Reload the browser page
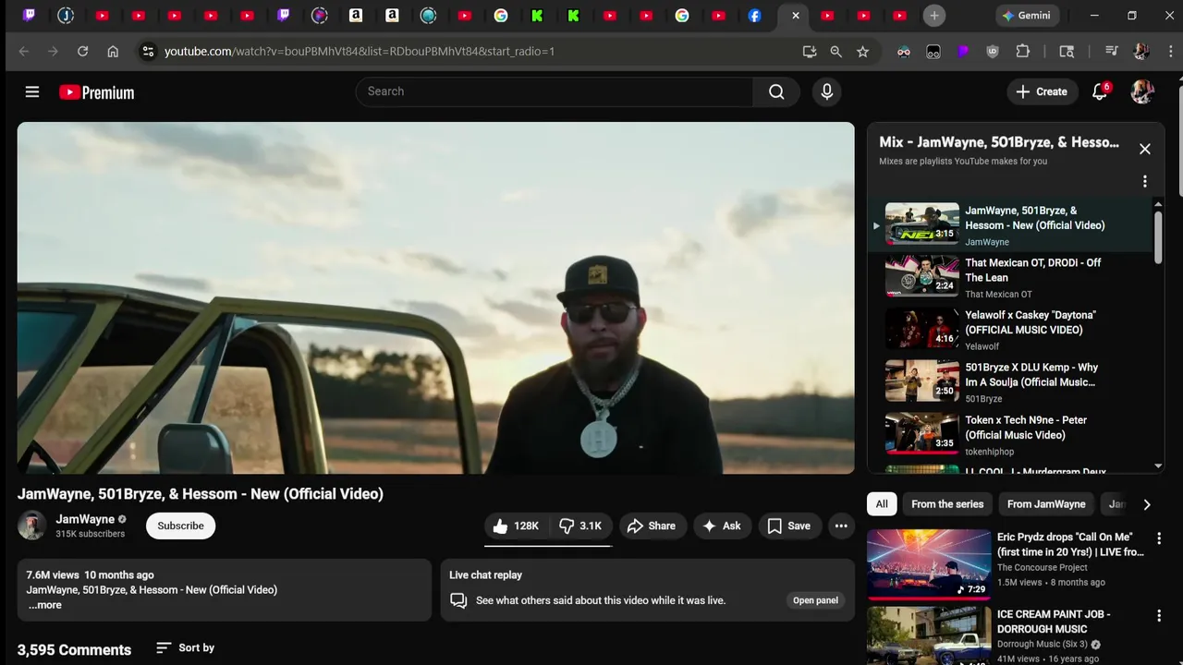This screenshot has height=665, width=1183. pyautogui.click(x=82, y=52)
